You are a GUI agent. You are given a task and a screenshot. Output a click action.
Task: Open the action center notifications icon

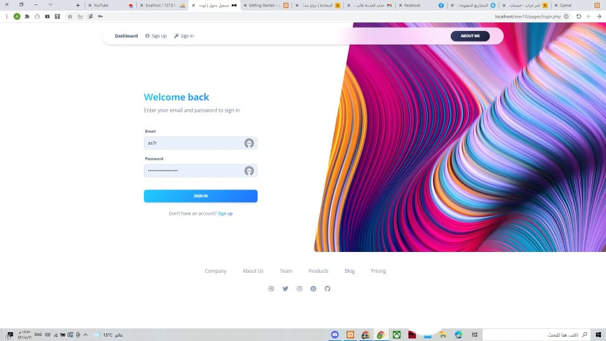[x=9, y=335]
